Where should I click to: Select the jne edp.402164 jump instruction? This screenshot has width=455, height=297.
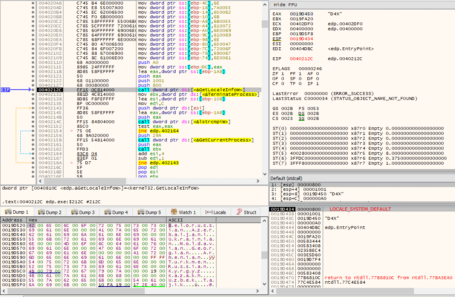tap(158, 131)
